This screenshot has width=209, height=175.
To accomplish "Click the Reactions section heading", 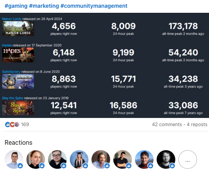I will pyautogui.click(x=18, y=142).
